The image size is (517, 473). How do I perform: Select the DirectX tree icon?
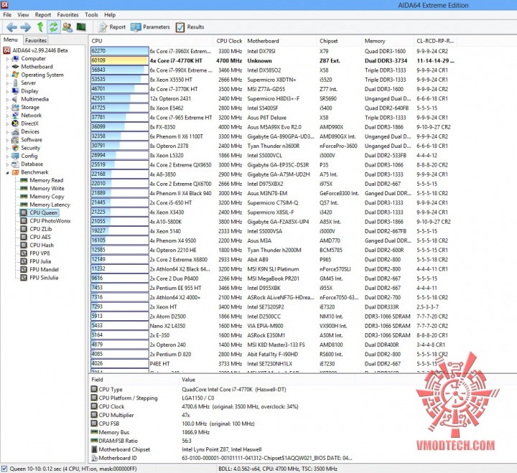pyautogui.click(x=15, y=123)
